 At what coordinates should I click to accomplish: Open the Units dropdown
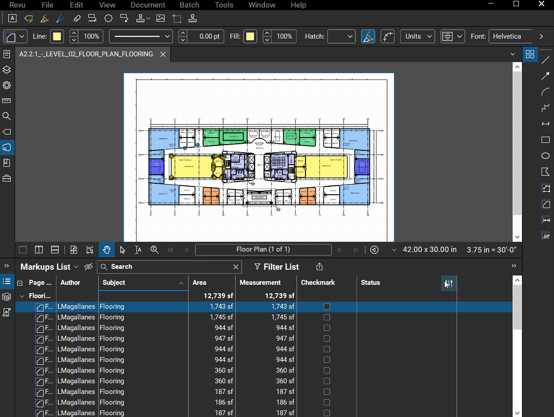[x=417, y=36]
